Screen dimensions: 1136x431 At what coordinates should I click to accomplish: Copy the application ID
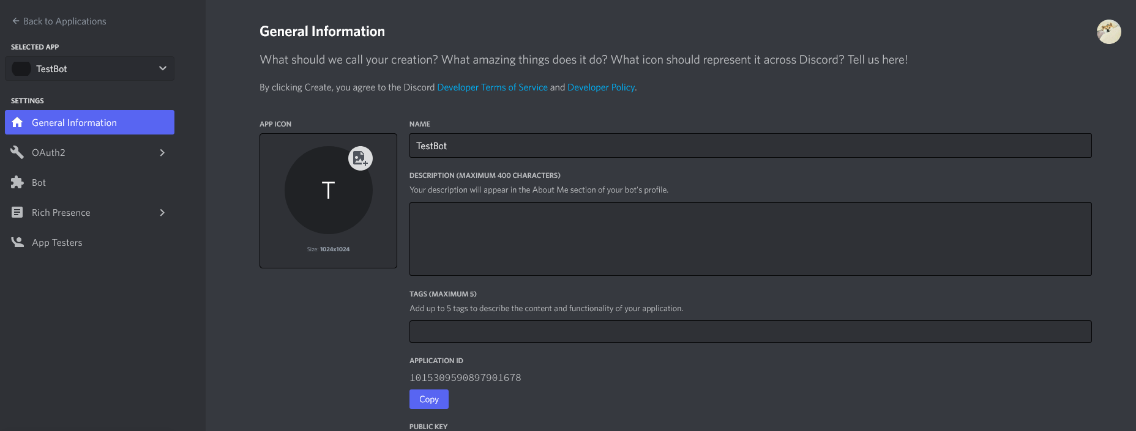tap(429, 399)
